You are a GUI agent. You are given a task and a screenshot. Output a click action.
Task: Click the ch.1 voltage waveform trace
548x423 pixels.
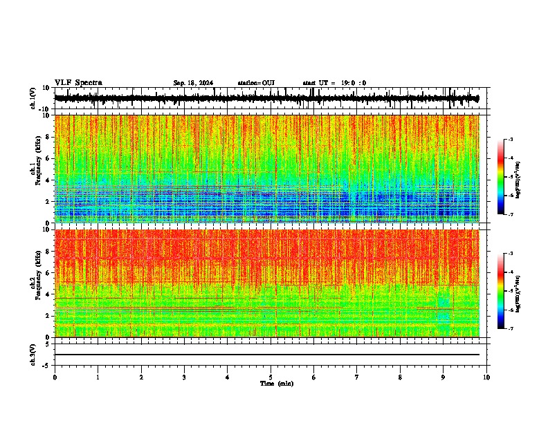tap(266, 98)
